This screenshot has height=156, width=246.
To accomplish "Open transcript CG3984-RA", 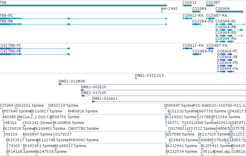I will tap(203, 21).
